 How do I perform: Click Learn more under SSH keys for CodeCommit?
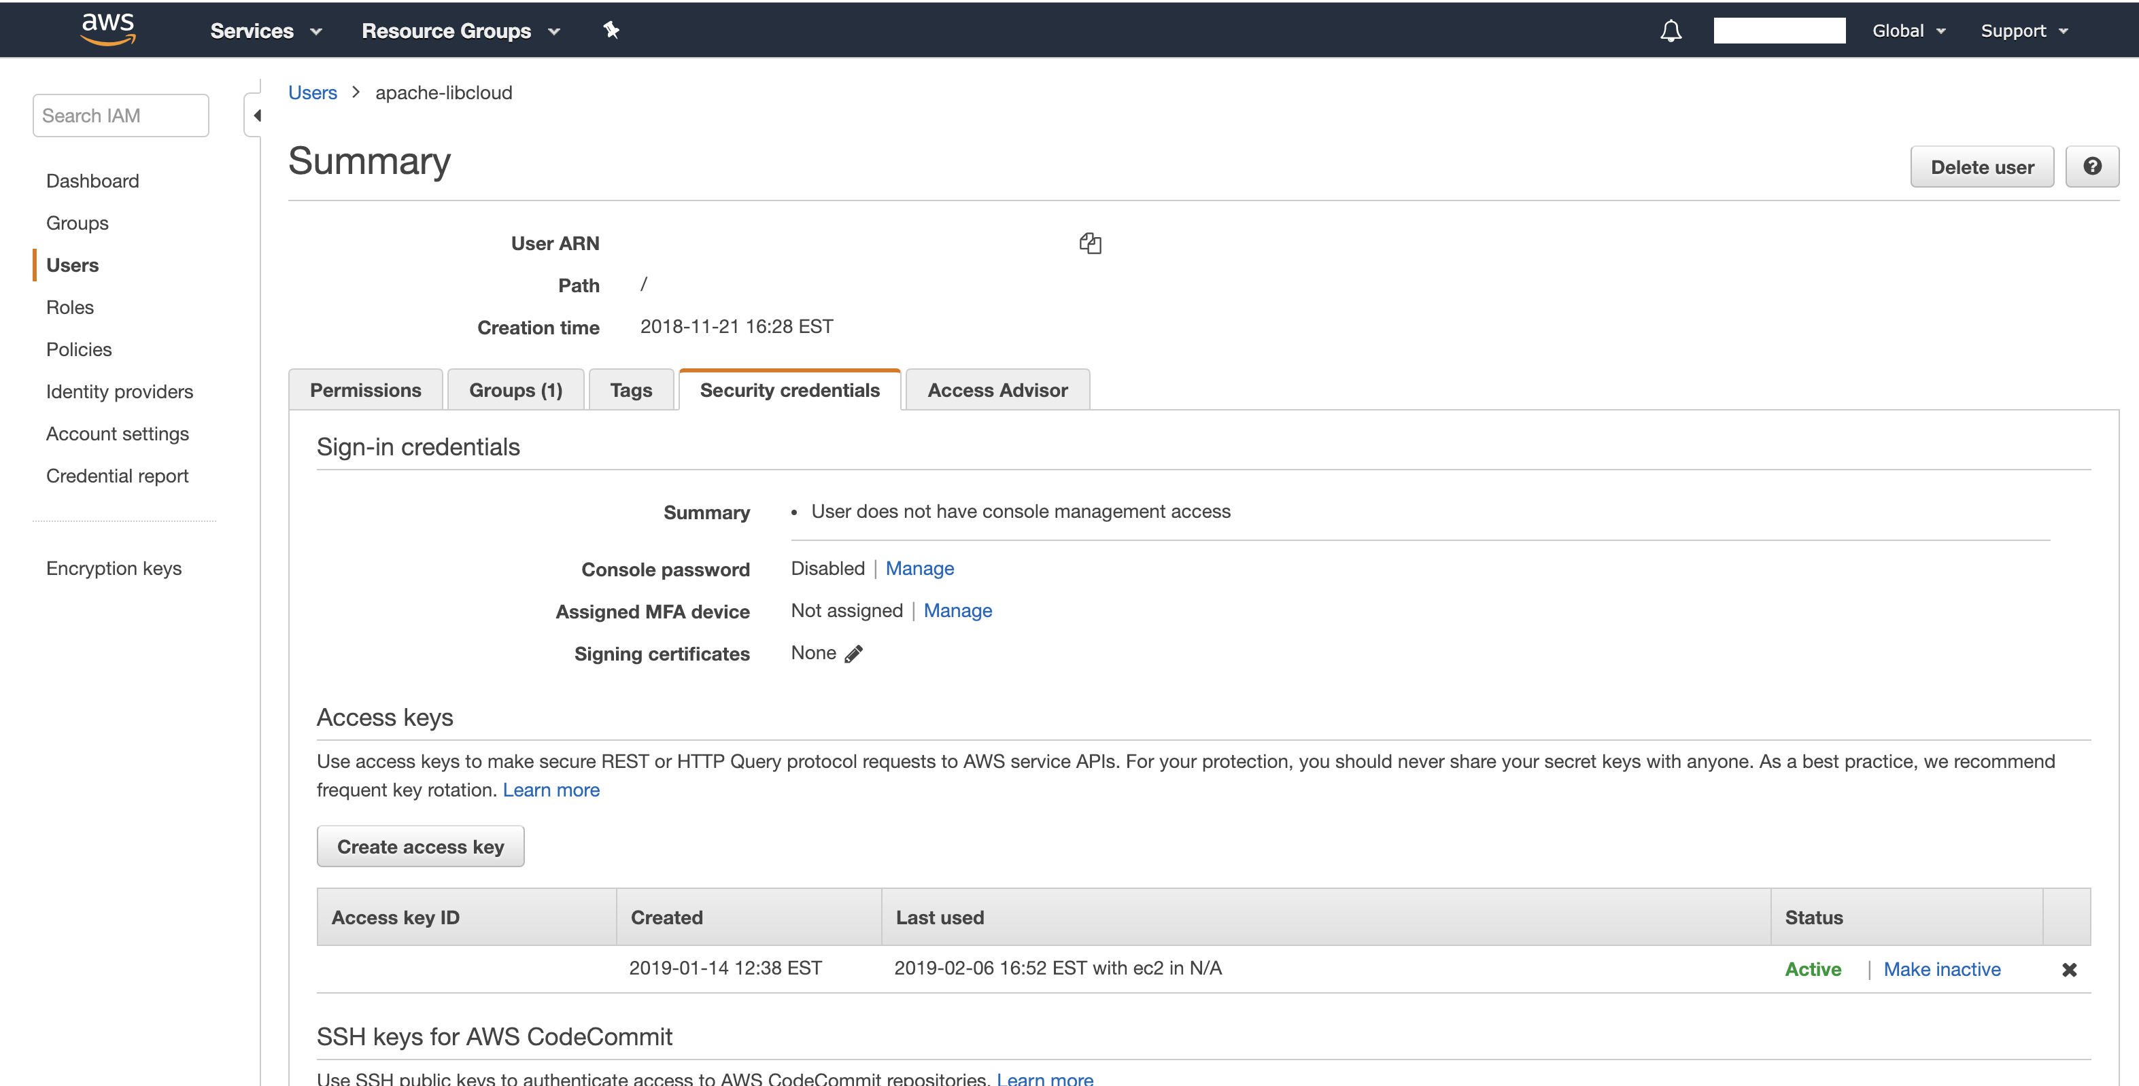1044,1078
